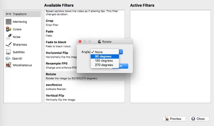Select the swsResize filter entry
The width and height of the screenshot is (214, 126).
click(84, 87)
